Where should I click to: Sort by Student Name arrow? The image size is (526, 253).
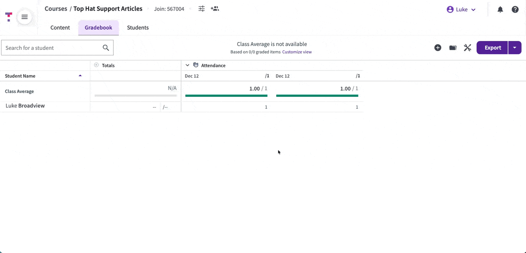[80, 76]
